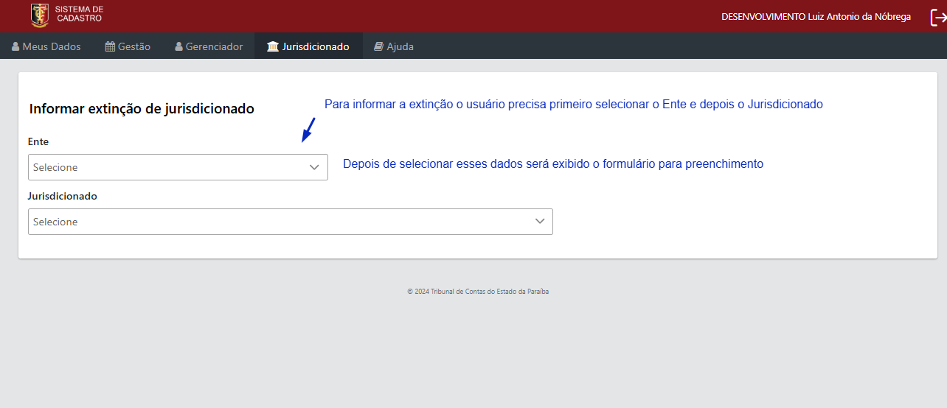
Task: Open the Gestão menu
Action: click(x=128, y=46)
